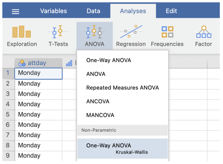The height and width of the screenshot is (164, 223).
Task: Click the bar chart column type icon
Action: tap(69, 63)
